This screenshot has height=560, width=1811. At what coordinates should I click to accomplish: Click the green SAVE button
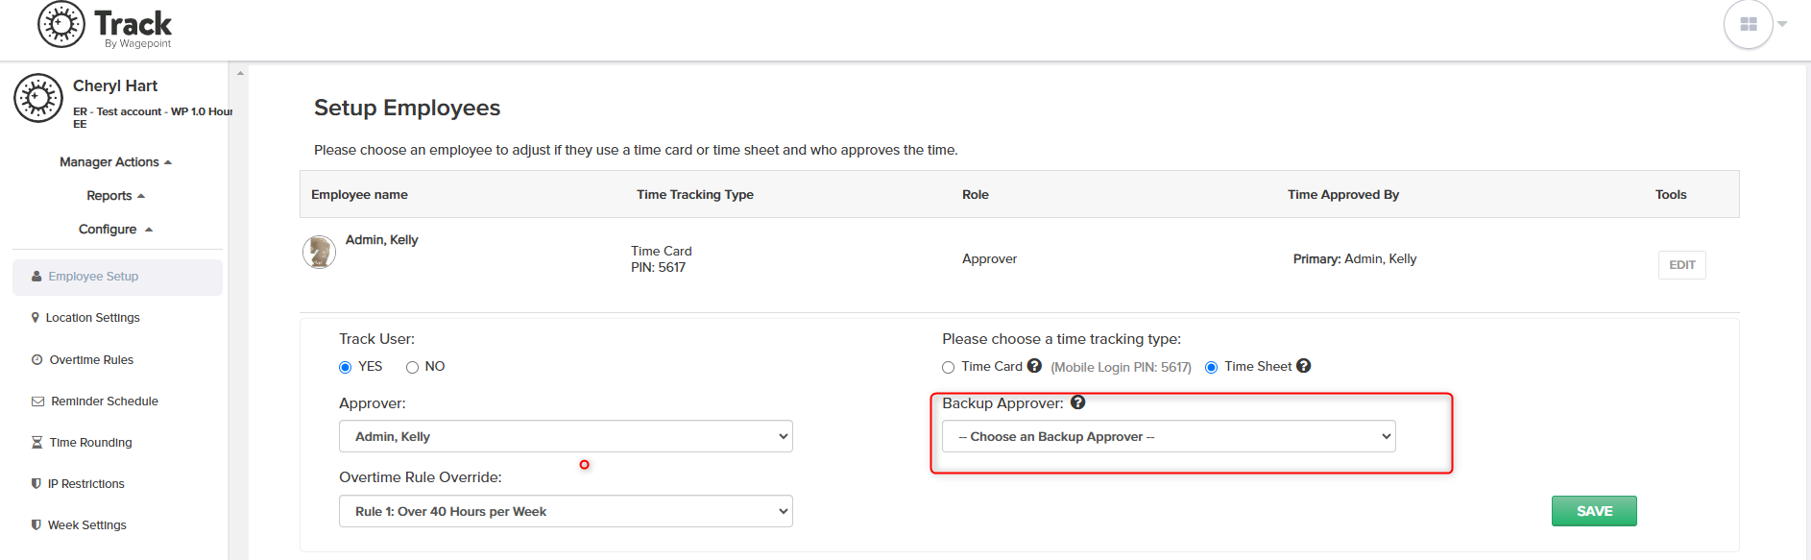pyautogui.click(x=1594, y=511)
